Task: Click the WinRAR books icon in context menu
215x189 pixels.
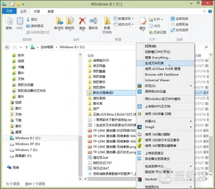Action: [140, 179]
